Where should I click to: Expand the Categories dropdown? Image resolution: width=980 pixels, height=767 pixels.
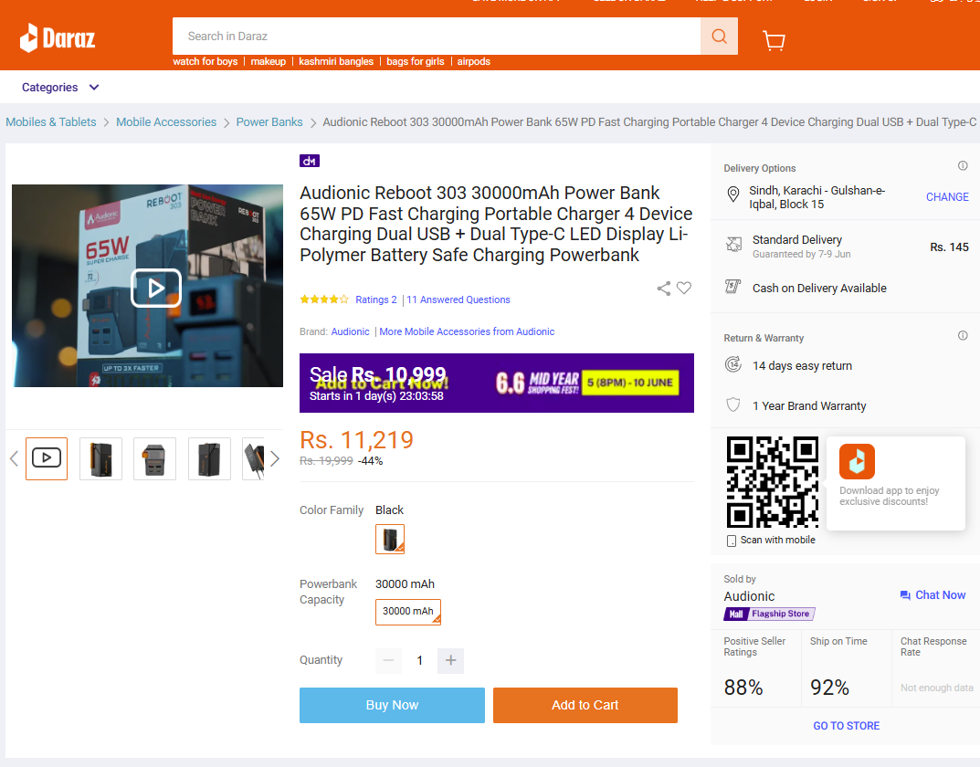pos(60,88)
